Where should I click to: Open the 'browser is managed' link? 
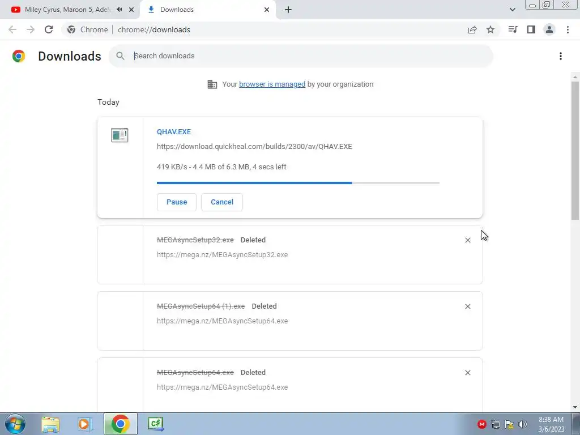pos(272,84)
